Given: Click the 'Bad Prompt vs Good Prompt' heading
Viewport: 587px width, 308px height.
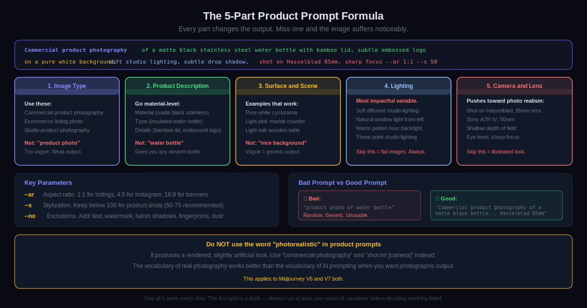Looking at the screenshot, I should tap(342, 183).
